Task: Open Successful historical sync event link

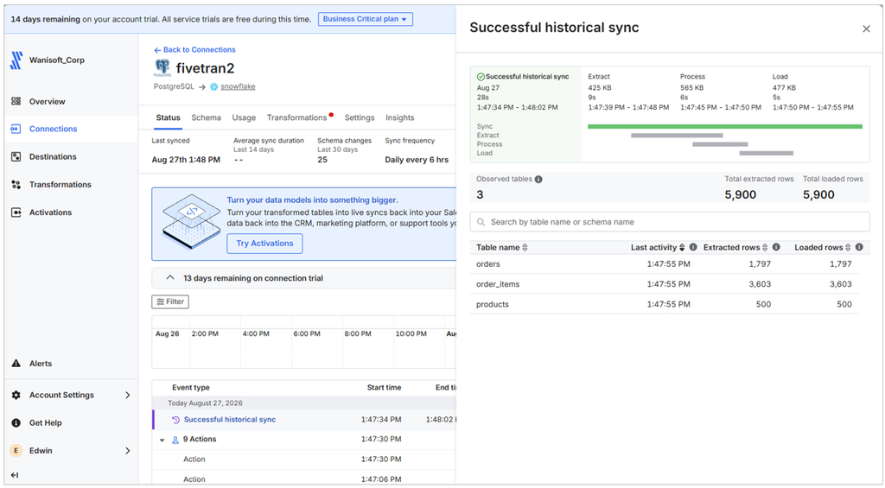Action: [x=230, y=420]
